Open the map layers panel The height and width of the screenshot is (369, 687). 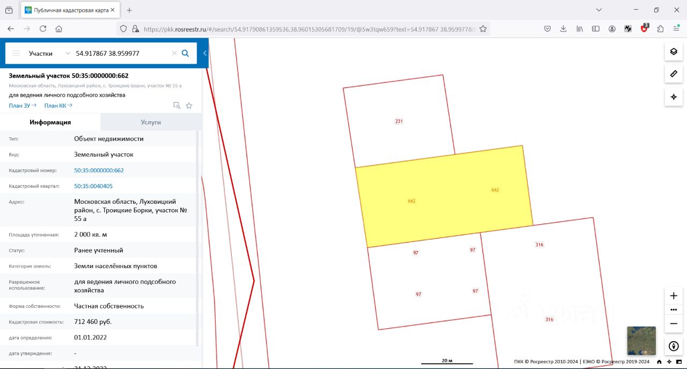tap(674, 52)
